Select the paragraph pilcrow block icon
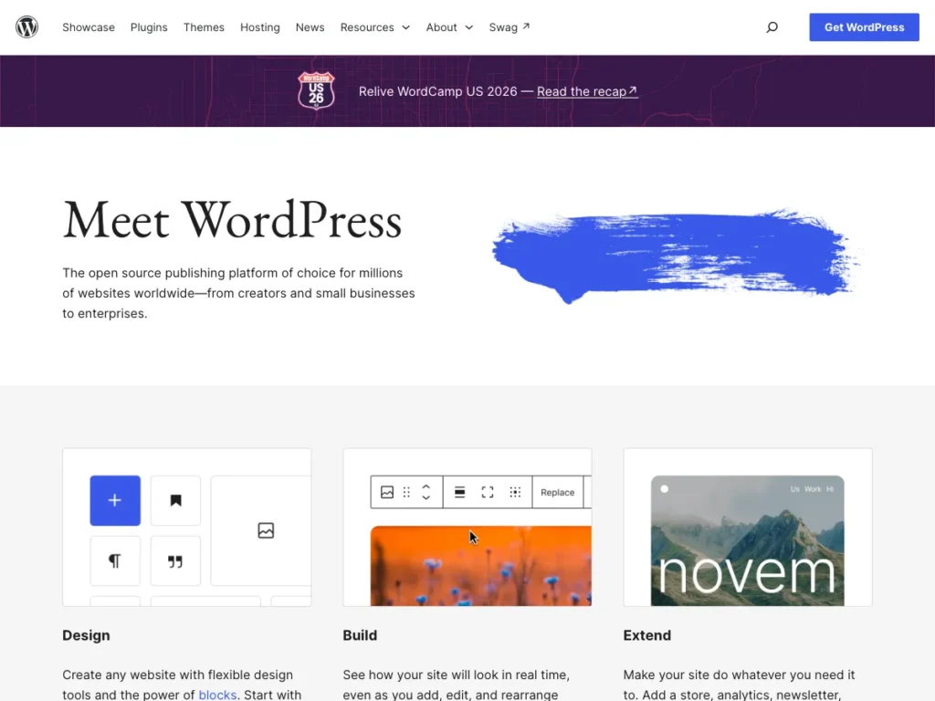Image resolution: width=935 pixels, height=701 pixels. pos(115,561)
